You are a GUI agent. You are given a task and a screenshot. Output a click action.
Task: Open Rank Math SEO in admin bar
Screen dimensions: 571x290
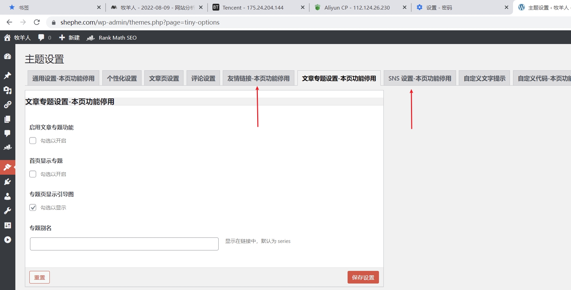pyautogui.click(x=117, y=38)
